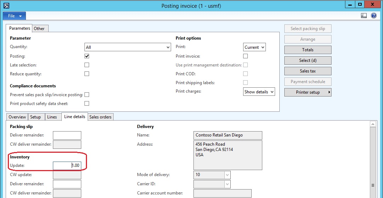Viewport: 383px width, 198px height.
Task: Toggle the view layout icon near help
Action: coord(363,16)
